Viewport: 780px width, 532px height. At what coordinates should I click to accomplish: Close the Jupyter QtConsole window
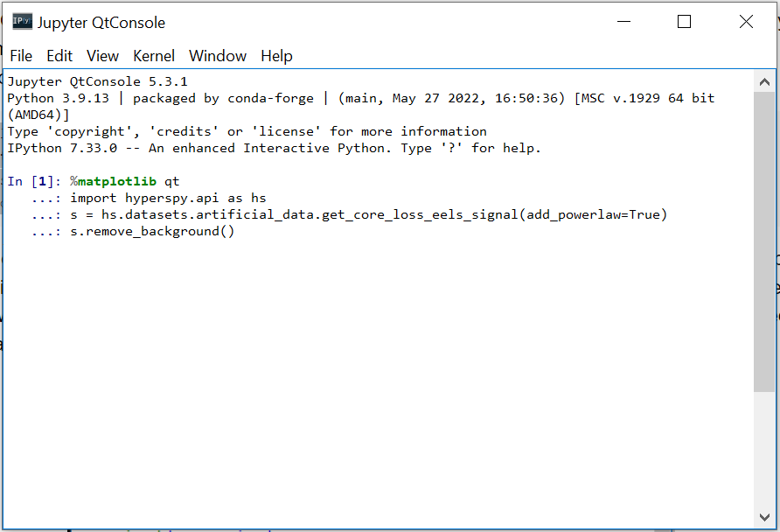click(746, 22)
